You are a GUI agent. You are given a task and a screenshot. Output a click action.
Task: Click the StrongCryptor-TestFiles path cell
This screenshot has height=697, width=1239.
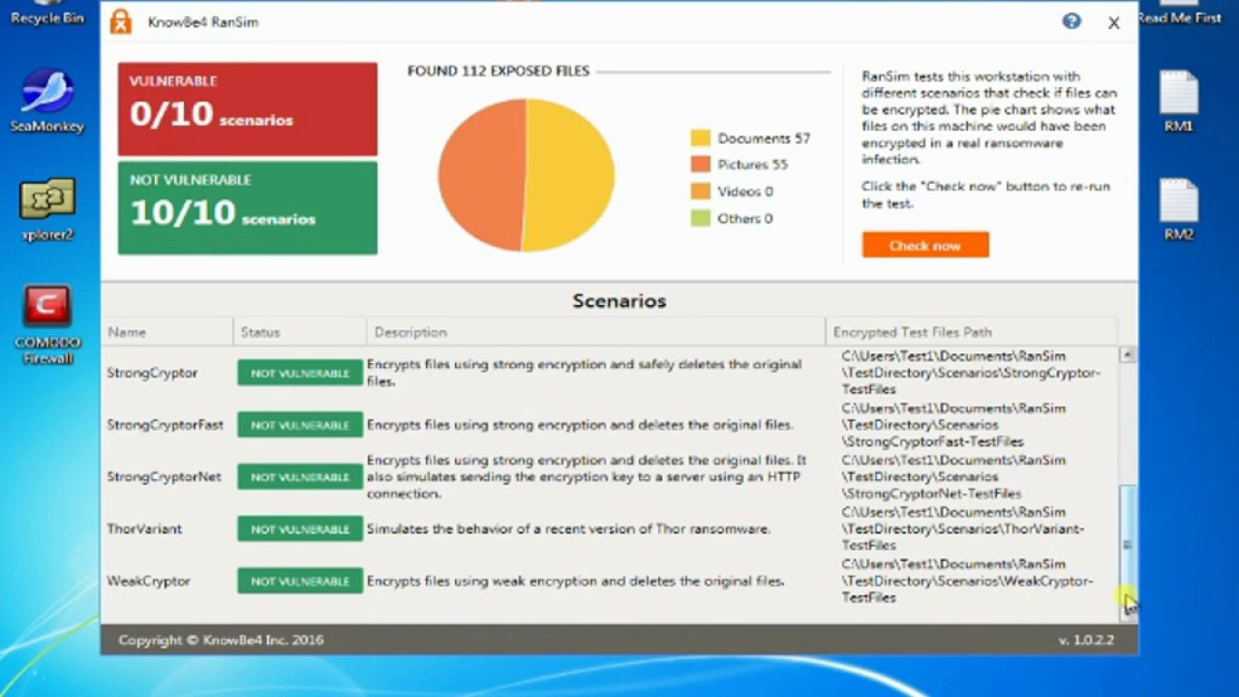pos(971,373)
